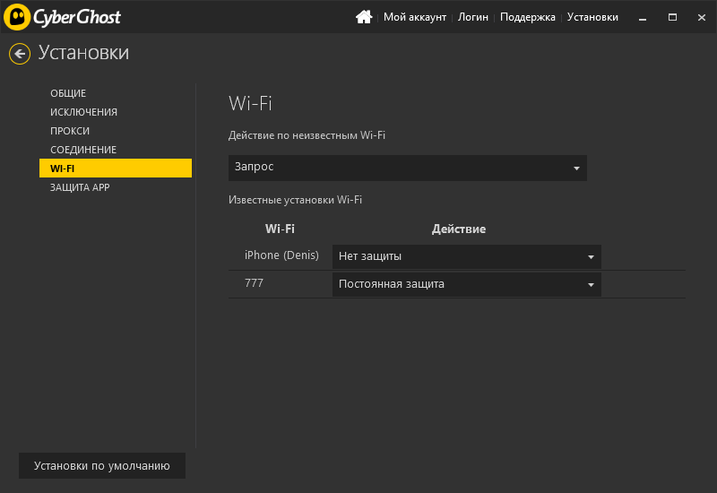The image size is (717, 493).
Task: Switch to the ПРОКСИ settings section
Action: (70, 131)
